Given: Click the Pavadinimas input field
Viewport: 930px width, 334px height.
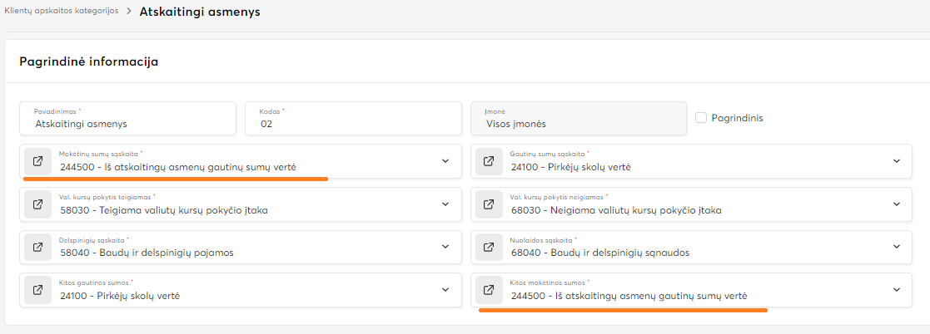Looking at the screenshot, I should click(129, 124).
